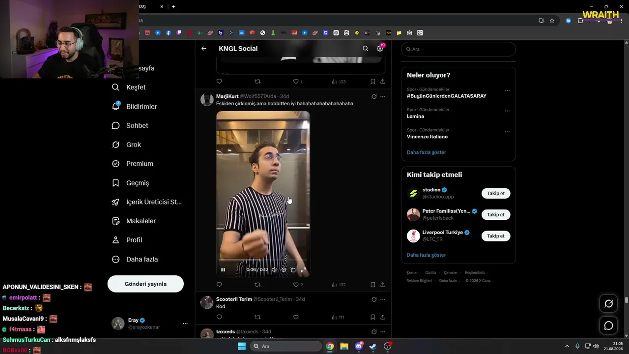Bookmark MarjiKurt's post
This screenshot has height=354, width=629.
click(x=373, y=285)
